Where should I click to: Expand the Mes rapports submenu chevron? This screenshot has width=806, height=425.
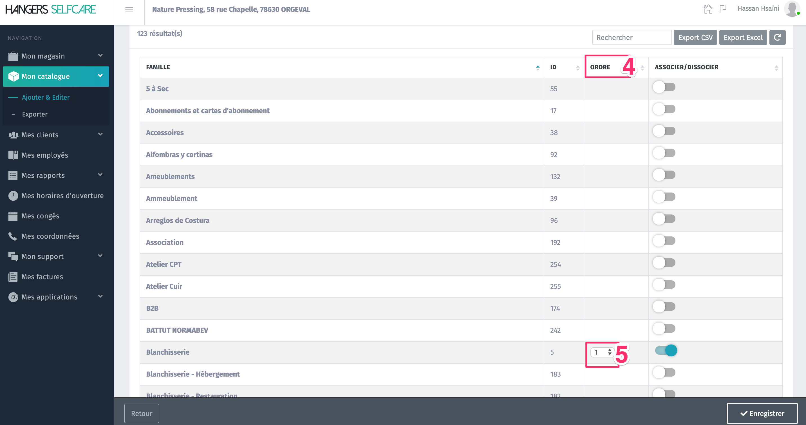point(100,175)
